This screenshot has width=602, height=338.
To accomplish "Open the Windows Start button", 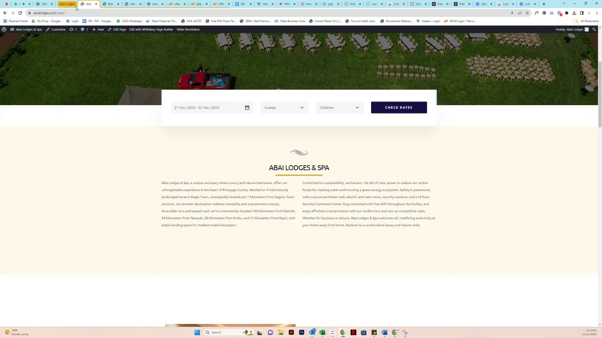I will 197,332.
